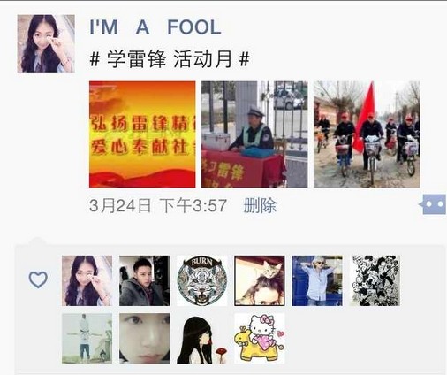View the police officer at table photo
Screen dimensions: 447x375
254,134
